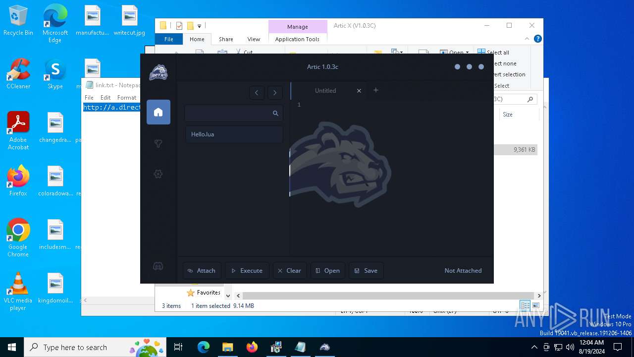Open the File Explorer help icon
This screenshot has height=357, width=634.
[538, 39]
